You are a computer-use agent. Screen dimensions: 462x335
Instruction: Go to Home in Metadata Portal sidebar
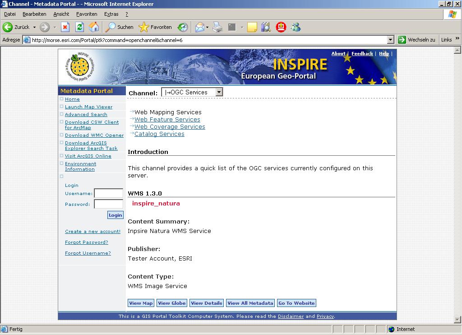tap(72, 99)
